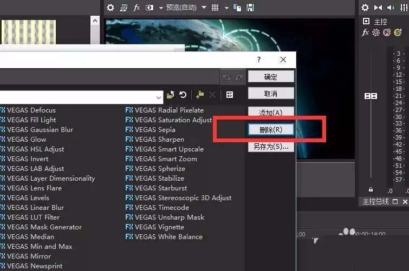The height and width of the screenshot is (271, 409).
Task: Open Master FX icon under 主控
Action: tap(365, 32)
